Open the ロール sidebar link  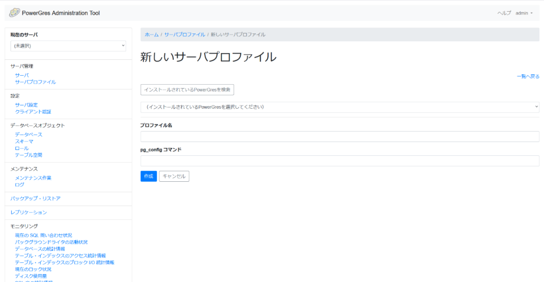22,148
